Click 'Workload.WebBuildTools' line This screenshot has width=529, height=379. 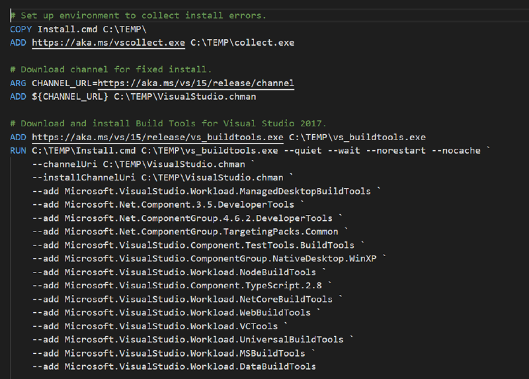(x=176, y=313)
